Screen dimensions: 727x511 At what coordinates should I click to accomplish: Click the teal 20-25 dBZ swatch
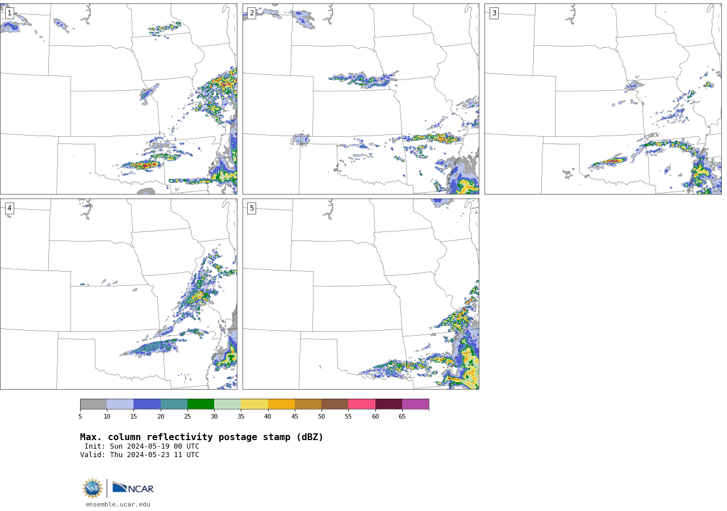pyautogui.click(x=174, y=404)
